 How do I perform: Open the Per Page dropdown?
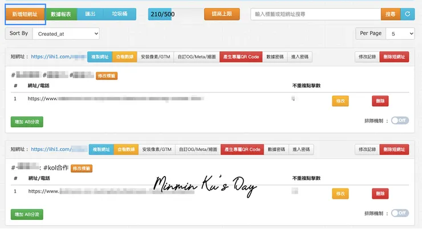399,34
